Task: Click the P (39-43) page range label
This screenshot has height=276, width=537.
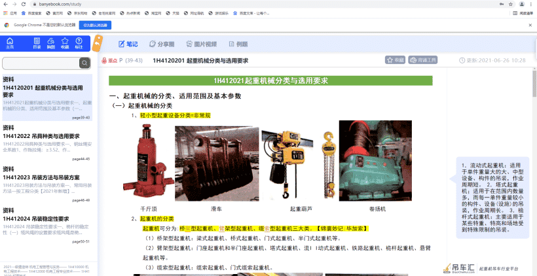Action: (130, 61)
